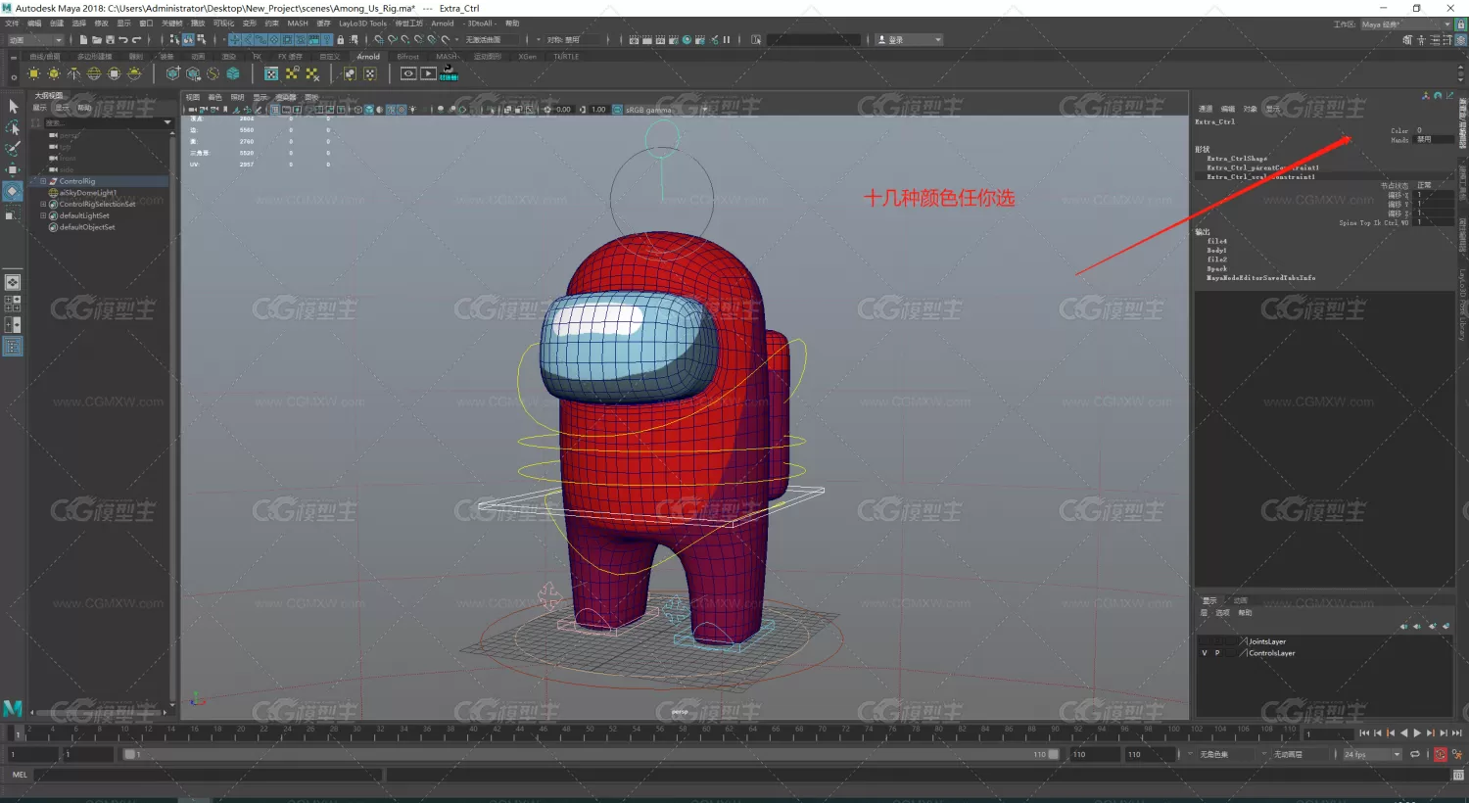Image resolution: width=1469 pixels, height=803 pixels.
Task: Toggle the loop playback icon
Action: (x=1414, y=755)
